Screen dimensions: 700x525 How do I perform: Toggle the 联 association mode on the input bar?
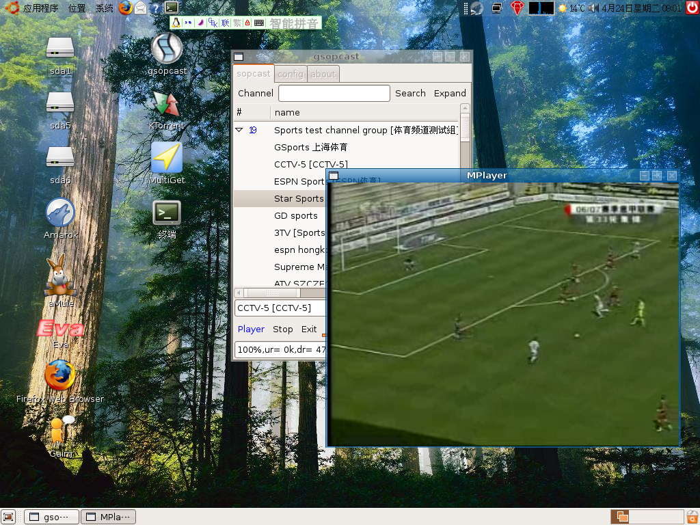pyautogui.click(x=225, y=23)
